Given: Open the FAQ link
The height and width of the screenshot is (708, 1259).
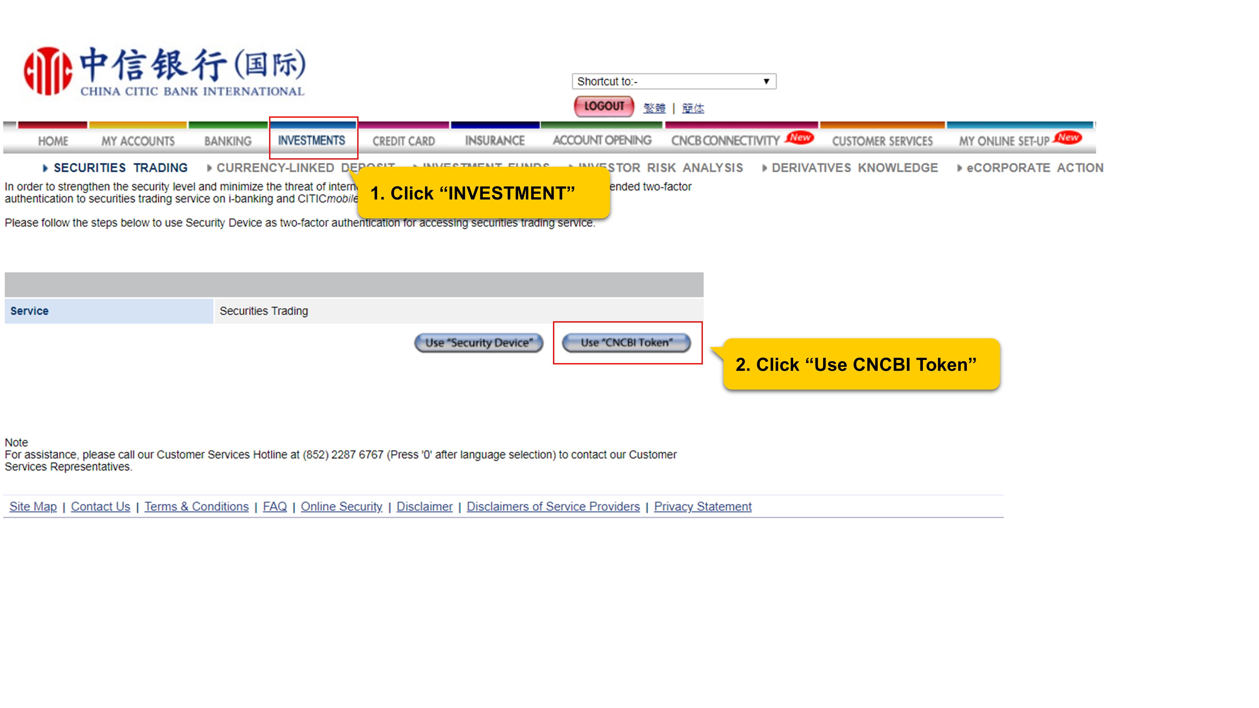Looking at the screenshot, I should coord(275,507).
